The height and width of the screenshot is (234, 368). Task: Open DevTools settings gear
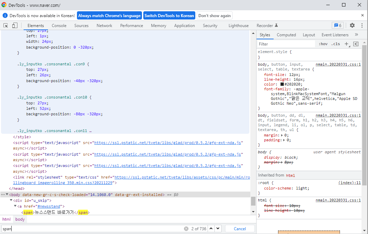(352, 25)
